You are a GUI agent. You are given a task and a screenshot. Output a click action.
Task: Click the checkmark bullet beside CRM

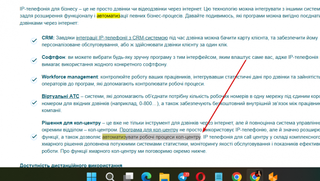tap(34, 41)
